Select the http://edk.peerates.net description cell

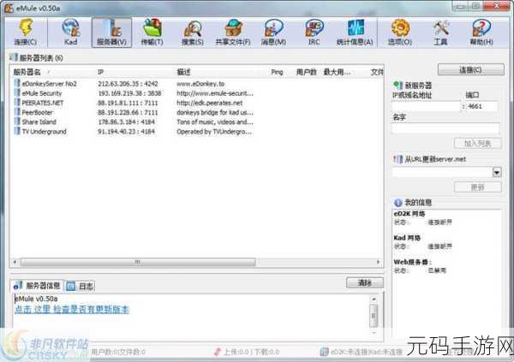(210, 103)
